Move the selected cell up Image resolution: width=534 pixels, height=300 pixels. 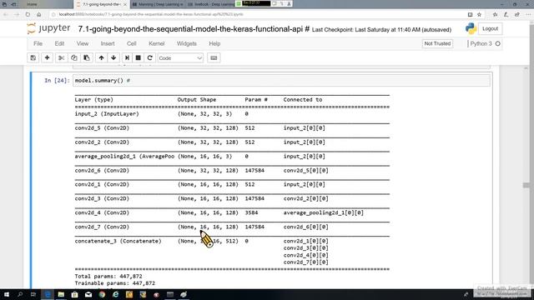pyautogui.click(x=101, y=57)
